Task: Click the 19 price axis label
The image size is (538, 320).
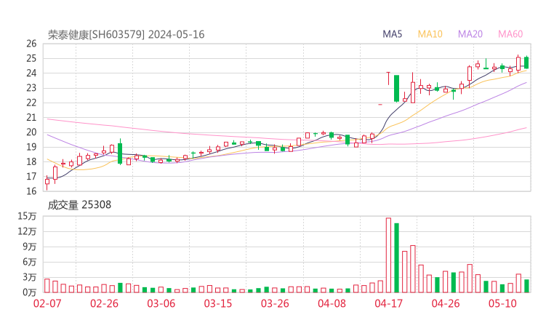Action: 31,147
